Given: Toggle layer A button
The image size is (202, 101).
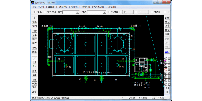Looking at the screenshot, I should (169, 66).
